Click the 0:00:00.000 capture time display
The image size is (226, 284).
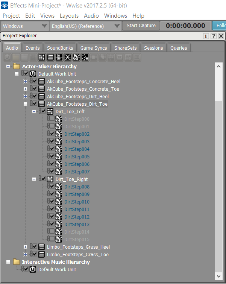point(186,26)
